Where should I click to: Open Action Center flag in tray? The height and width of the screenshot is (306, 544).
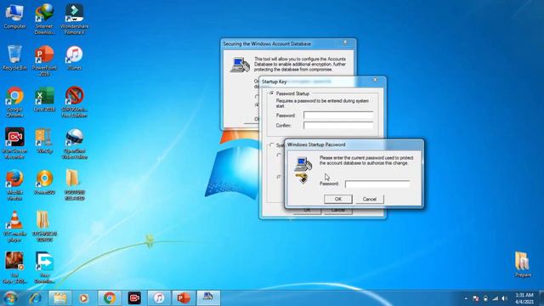click(476, 298)
